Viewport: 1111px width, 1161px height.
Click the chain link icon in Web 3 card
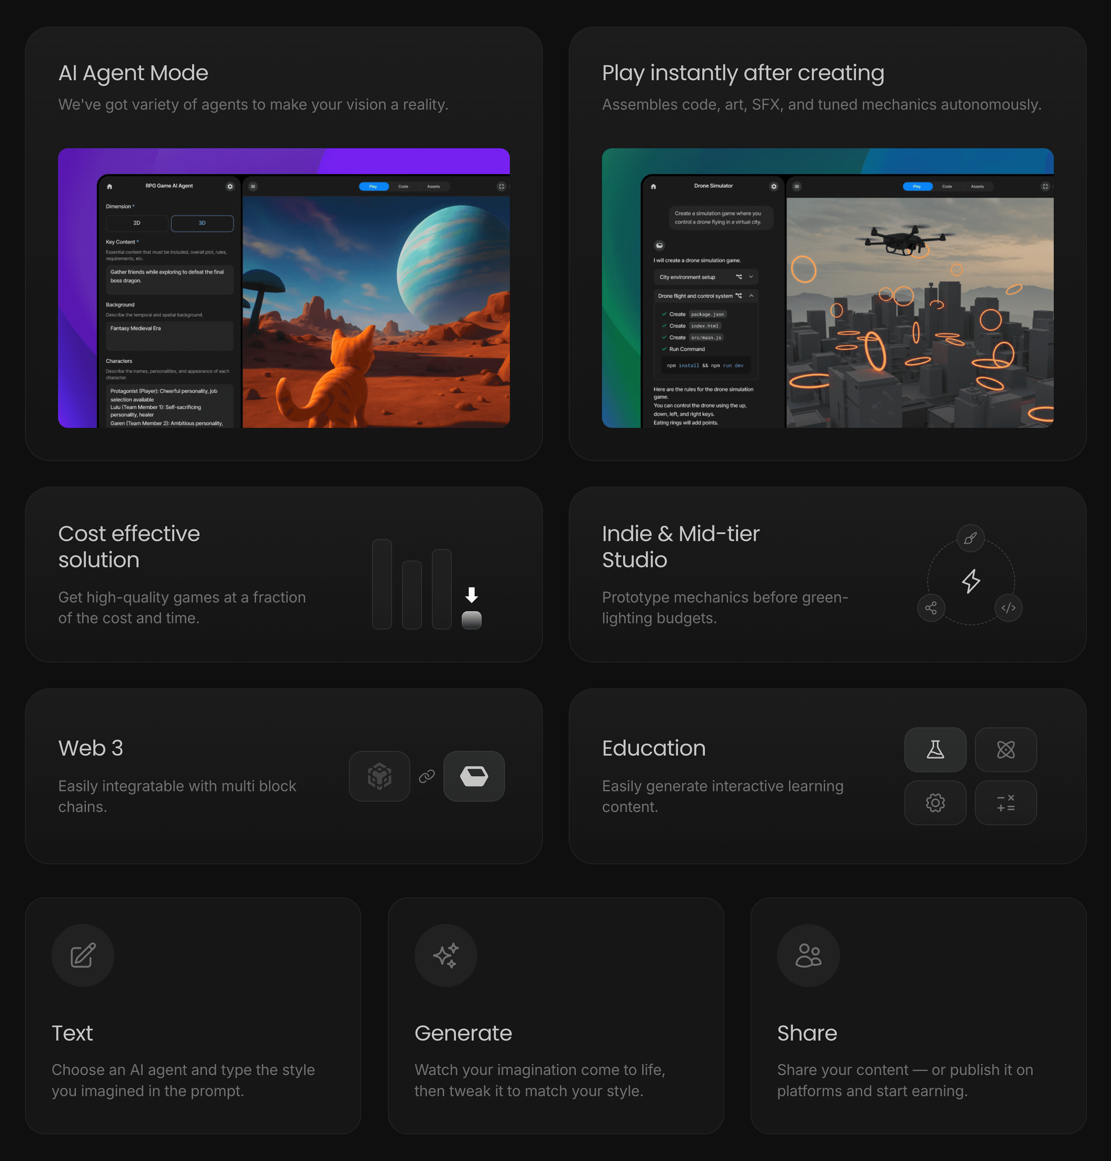click(426, 776)
